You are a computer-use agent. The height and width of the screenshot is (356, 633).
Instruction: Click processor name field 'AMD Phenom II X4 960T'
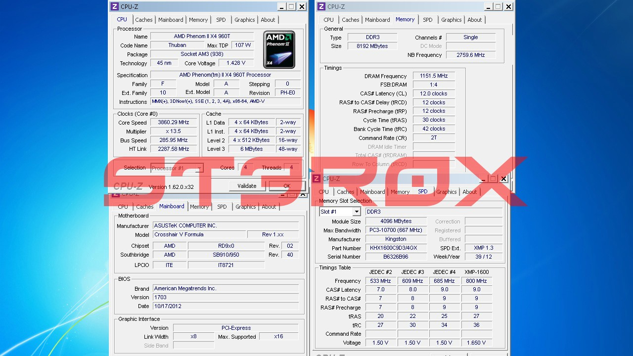pyautogui.click(x=202, y=36)
